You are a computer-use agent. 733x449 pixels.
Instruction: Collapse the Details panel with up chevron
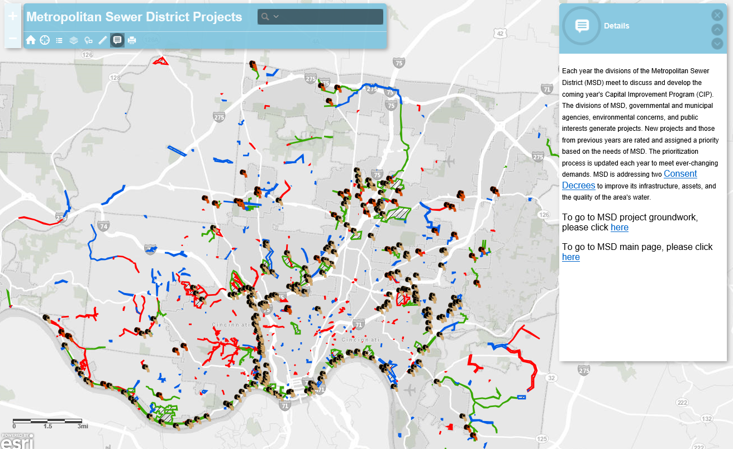click(x=717, y=30)
